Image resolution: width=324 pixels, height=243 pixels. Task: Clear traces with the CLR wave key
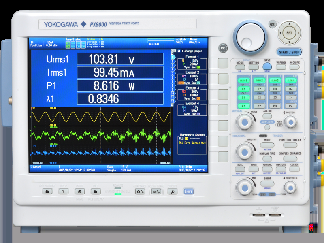(x=156, y=192)
